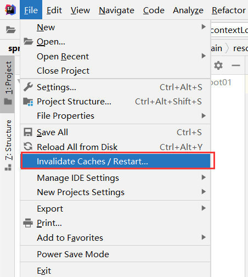
Task: Open the Edit menu
Action: click(x=54, y=10)
